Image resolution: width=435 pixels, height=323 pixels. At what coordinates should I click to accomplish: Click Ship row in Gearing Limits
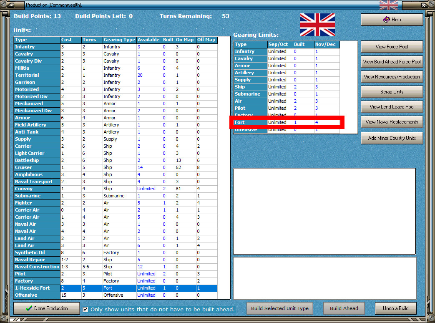(287, 87)
